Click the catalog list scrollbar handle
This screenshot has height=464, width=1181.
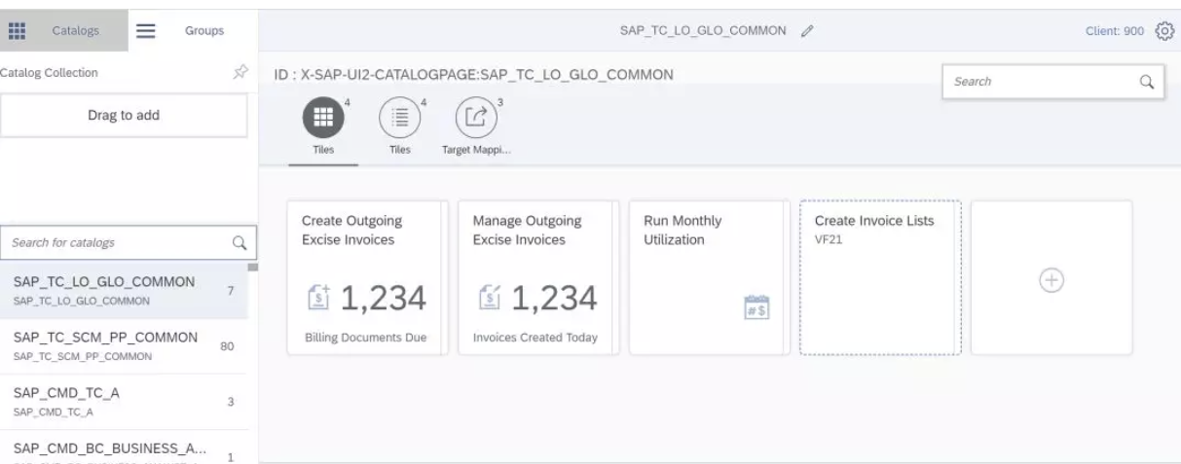[x=252, y=267]
